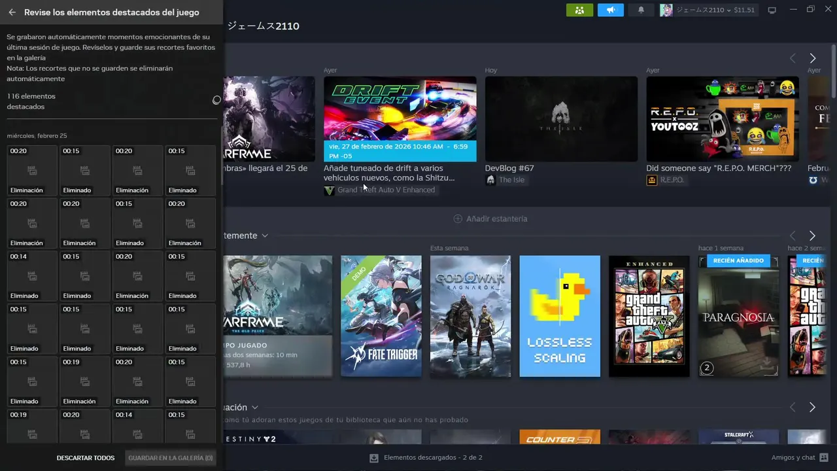Click the 'miércoles, febrero 25' date header
837x471 pixels.
point(37,135)
